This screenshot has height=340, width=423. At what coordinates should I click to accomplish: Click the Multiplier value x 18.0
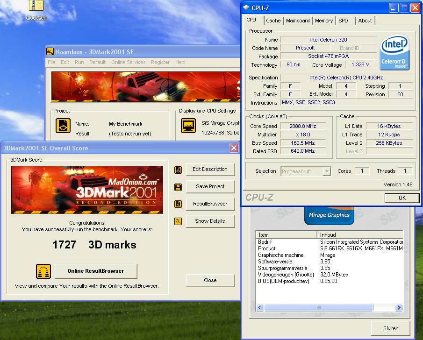coord(303,135)
